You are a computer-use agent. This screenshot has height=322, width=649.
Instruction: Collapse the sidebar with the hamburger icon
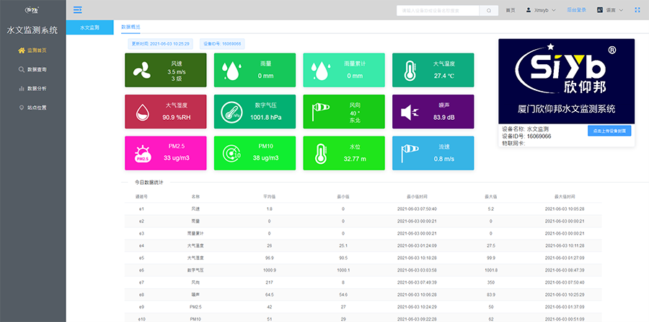pyautogui.click(x=77, y=10)
